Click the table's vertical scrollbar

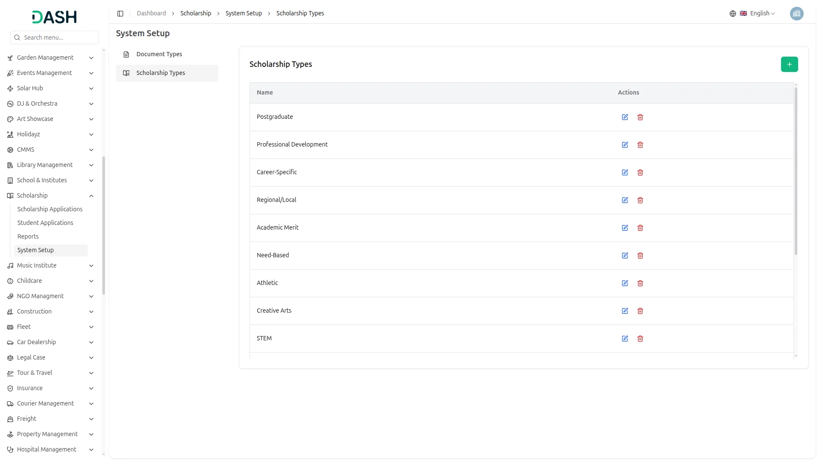pyautogui.click(x=796, y=170)
